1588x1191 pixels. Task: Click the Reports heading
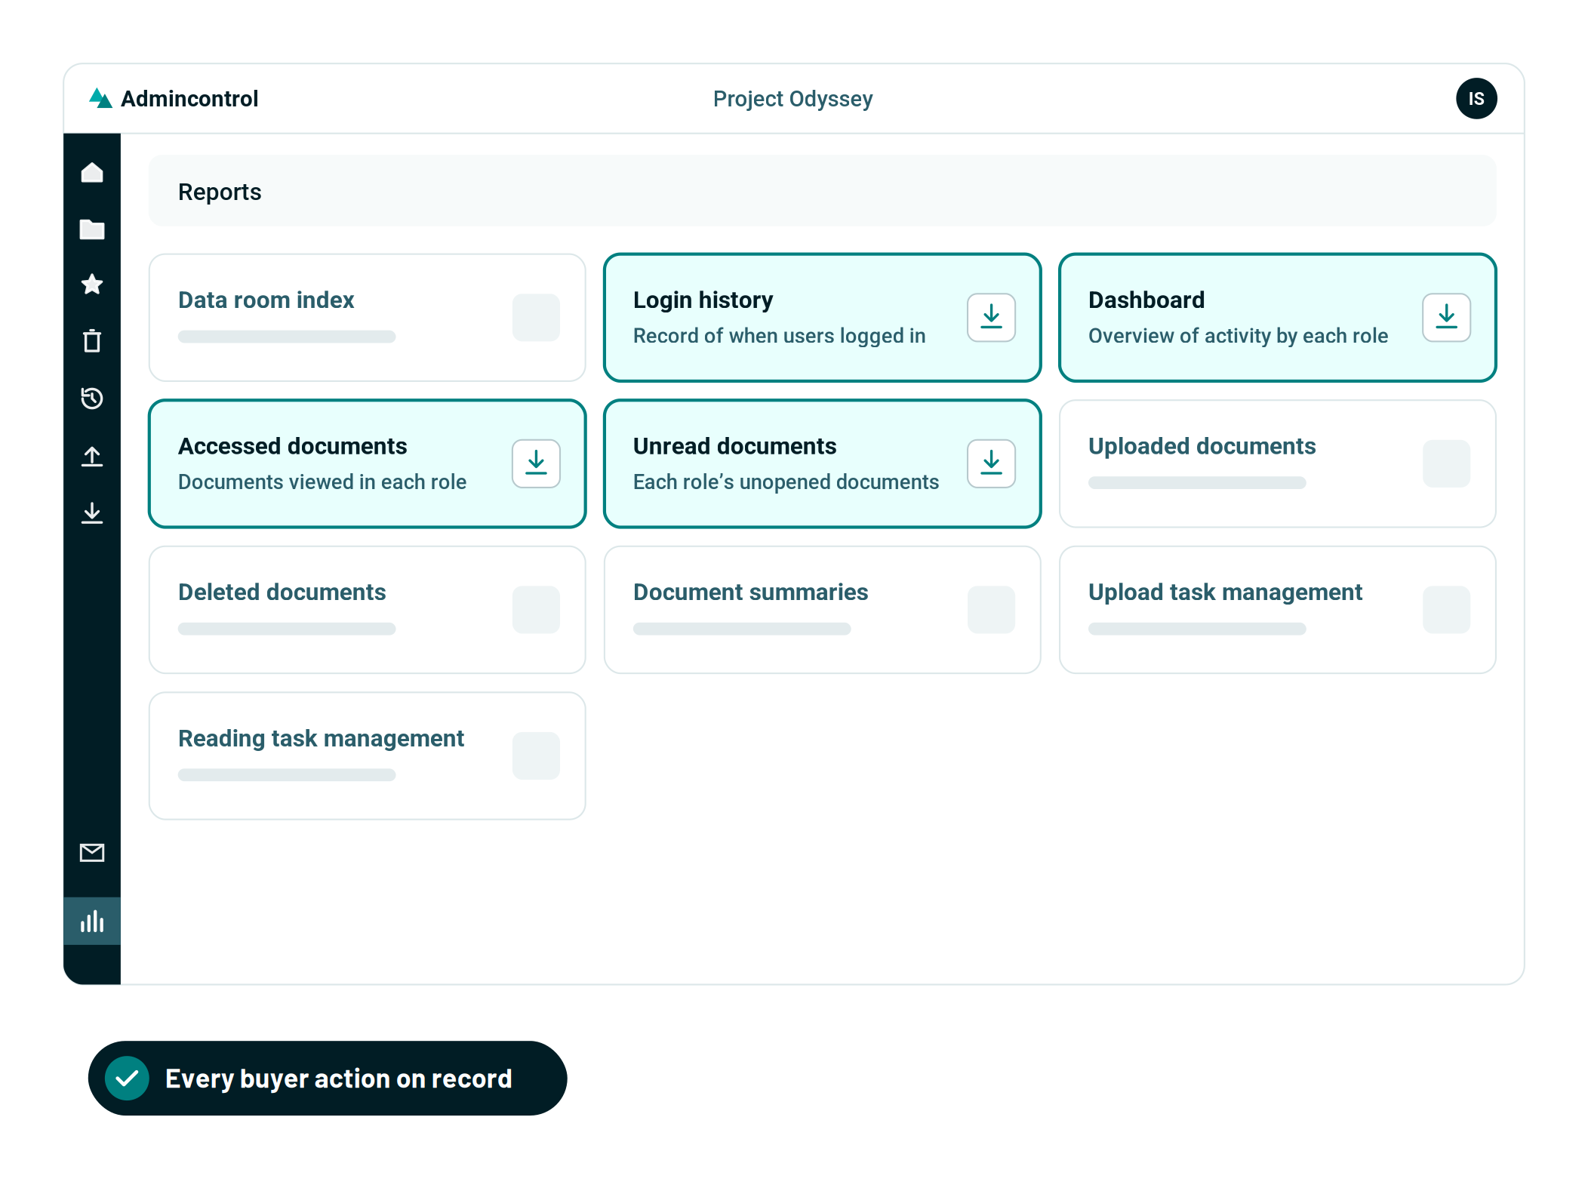point(220,192)
